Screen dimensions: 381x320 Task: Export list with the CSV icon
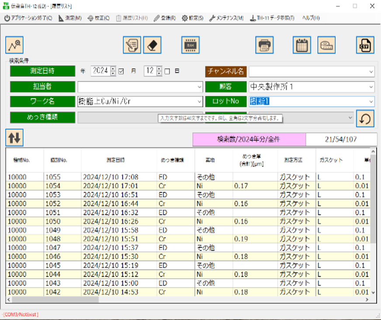coord(365,45)
